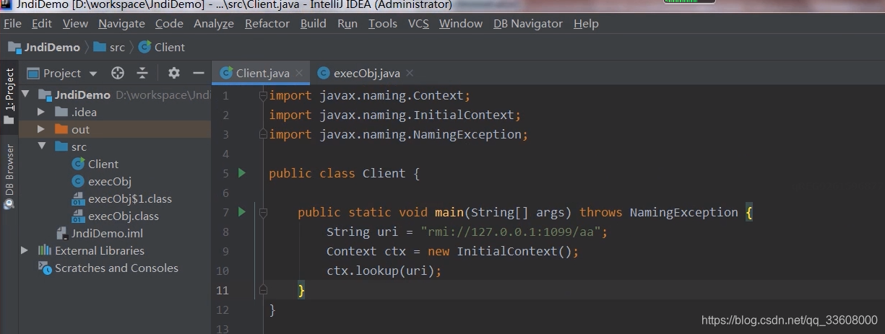Viewport: 885px width, 334px height.
Task: Open the View menu
Action: tap(75, 24)
